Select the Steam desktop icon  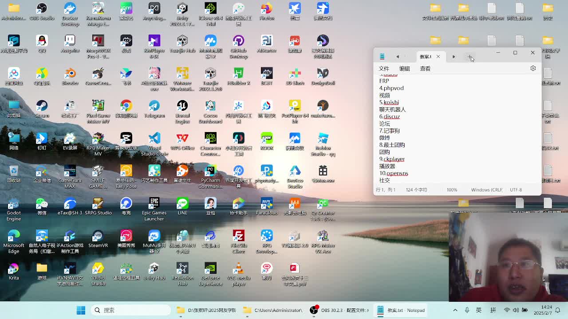[42, 109]
